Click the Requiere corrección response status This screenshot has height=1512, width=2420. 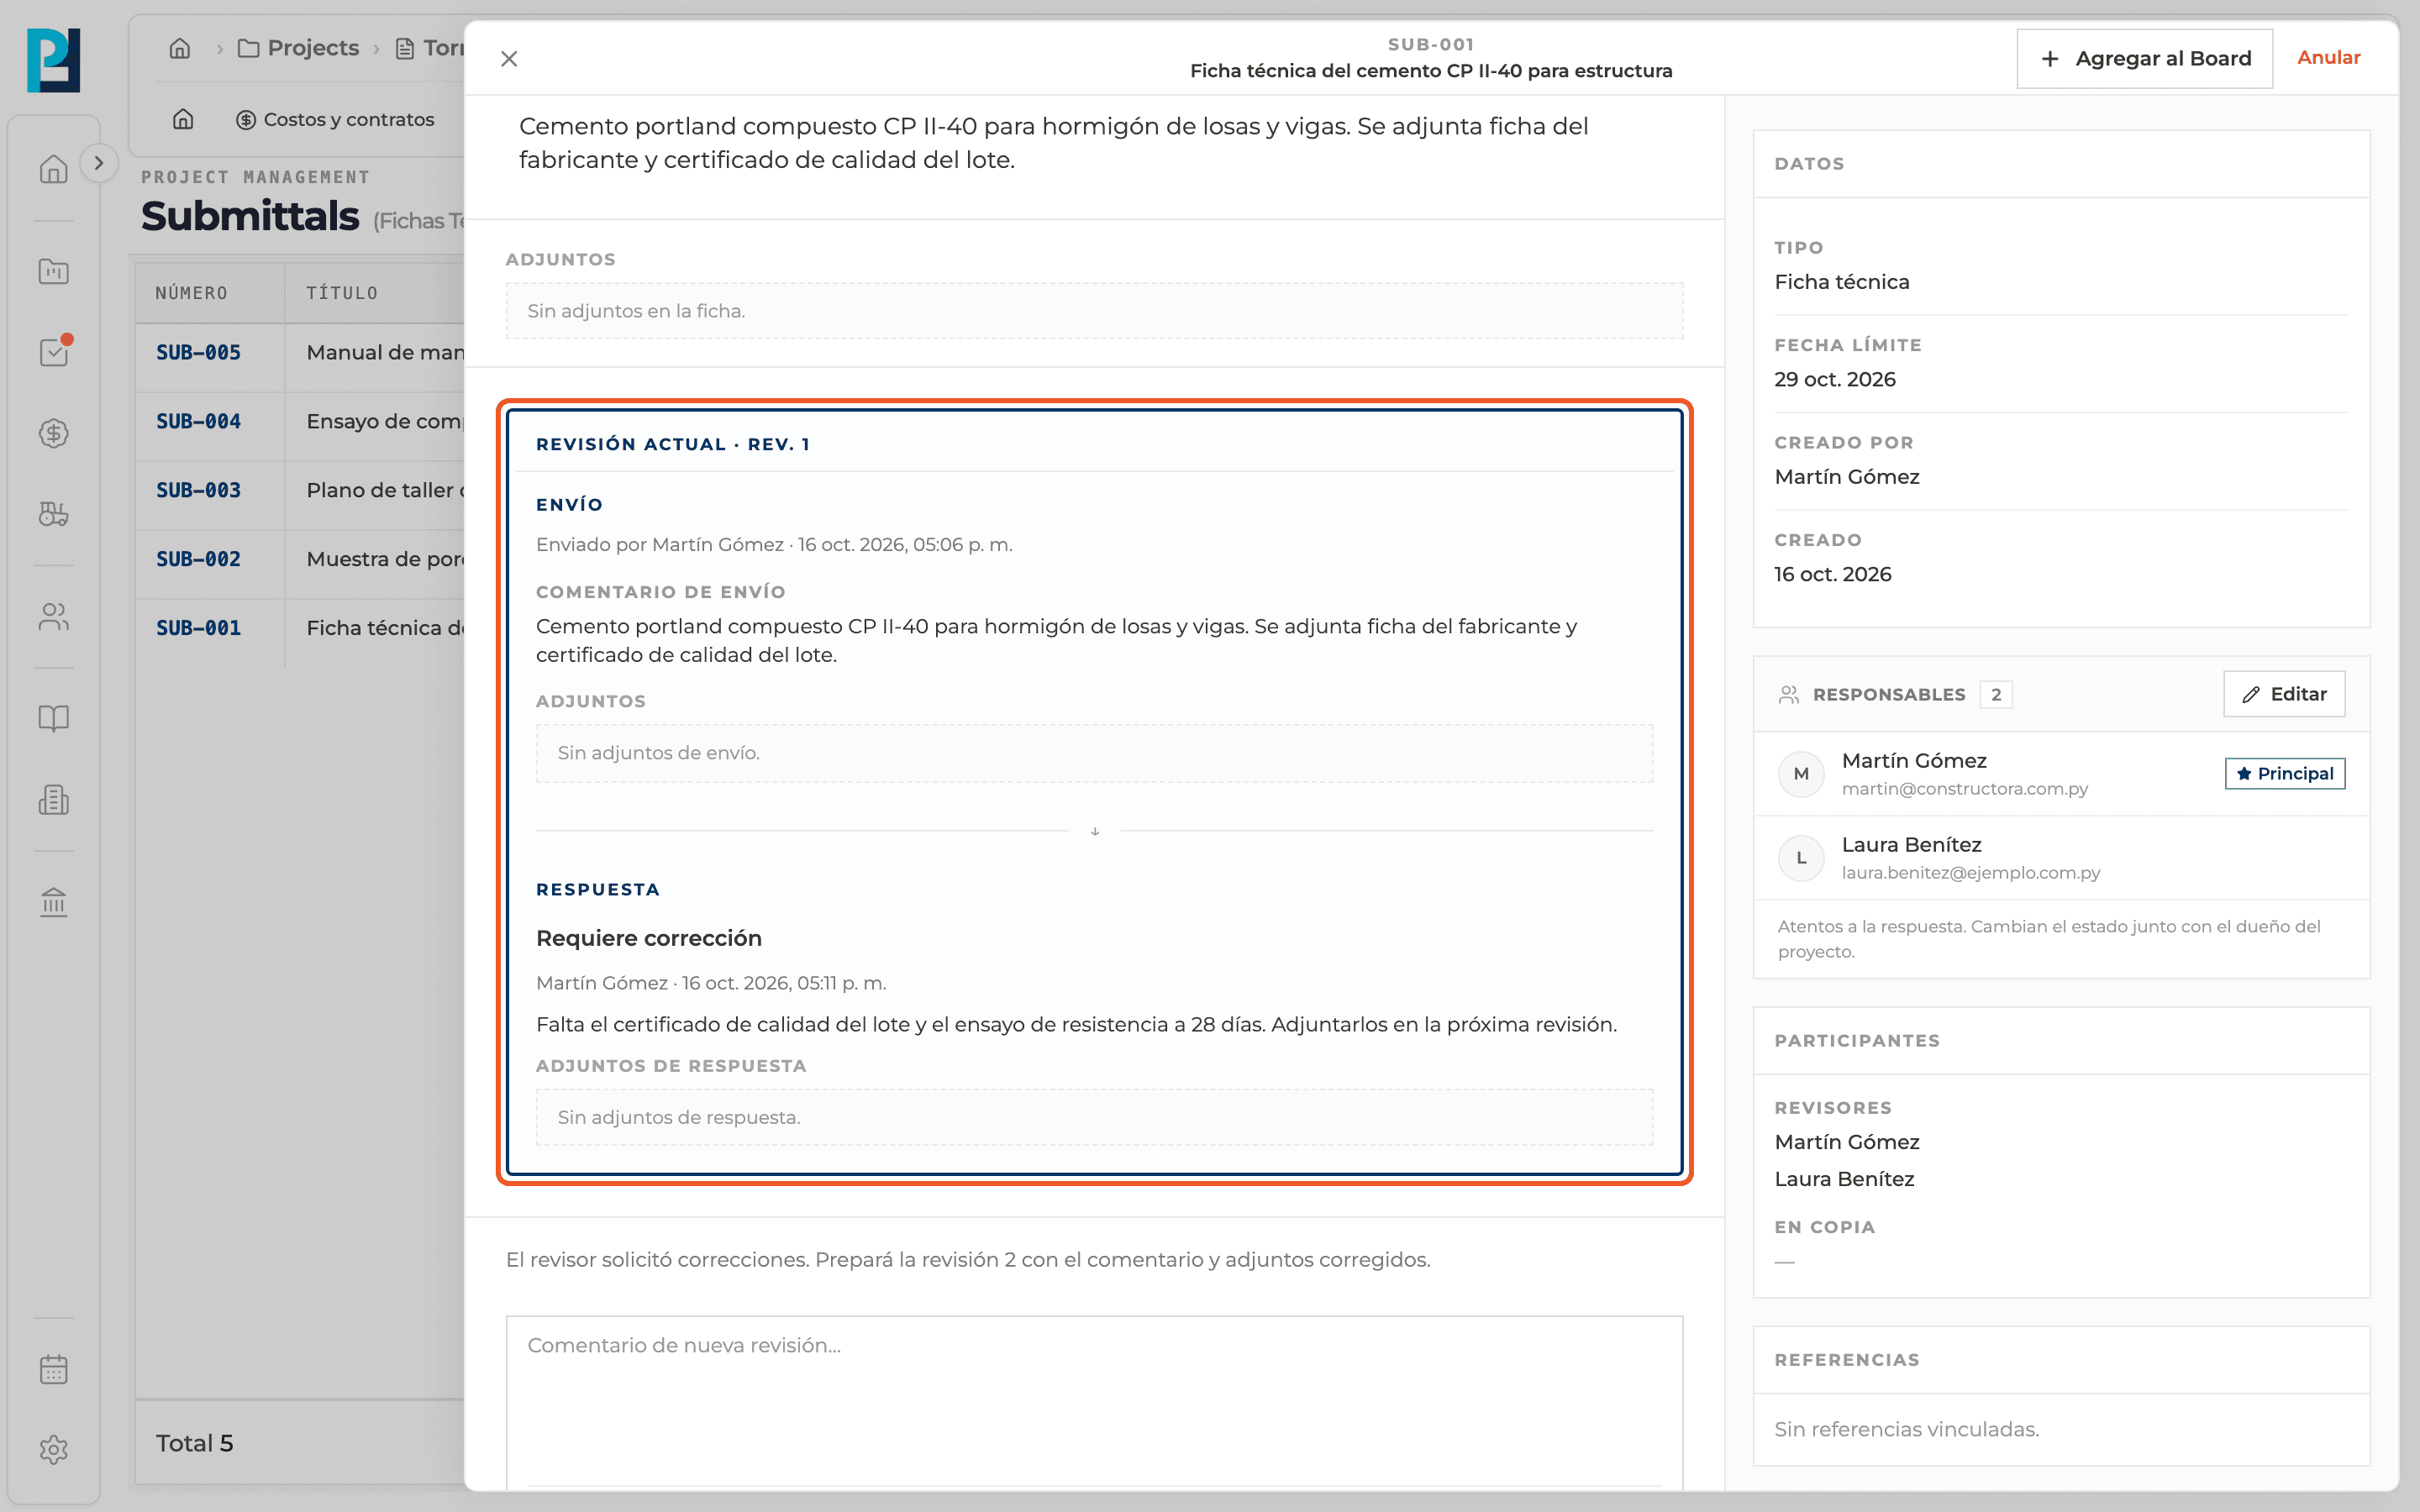click(649, 938)
